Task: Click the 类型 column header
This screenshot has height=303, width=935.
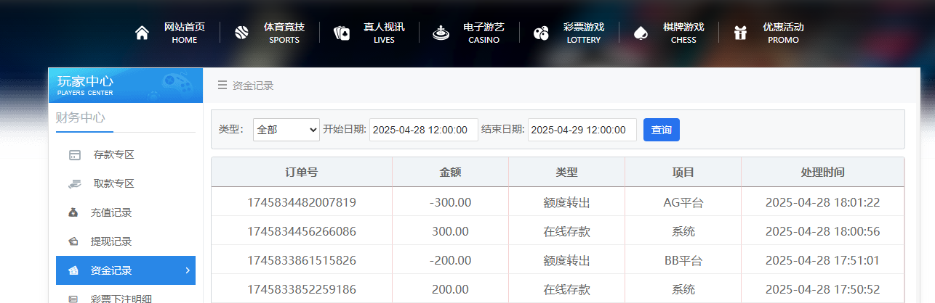Action: pyautogui.click(x=566, y=173)
